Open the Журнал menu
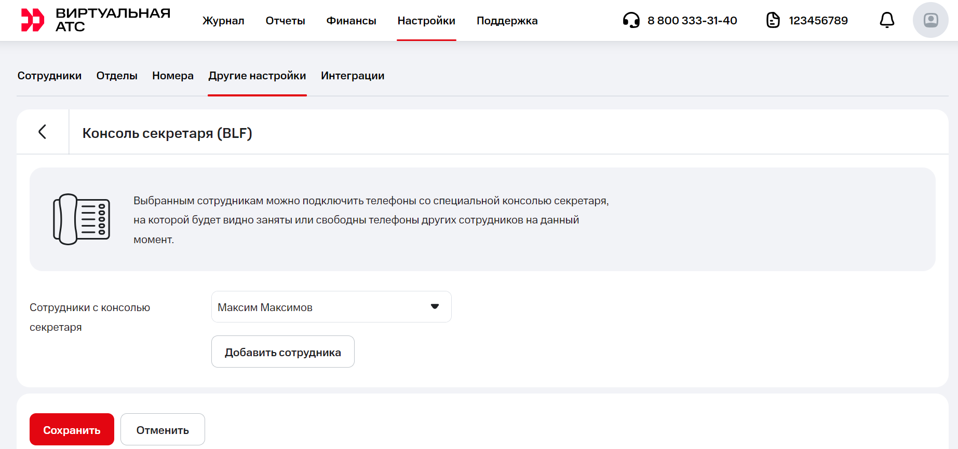Screen dimensions: 958x449 (223, 21)
